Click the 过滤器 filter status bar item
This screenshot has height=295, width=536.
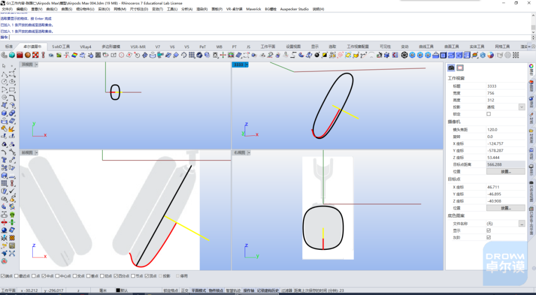point(286,291)
